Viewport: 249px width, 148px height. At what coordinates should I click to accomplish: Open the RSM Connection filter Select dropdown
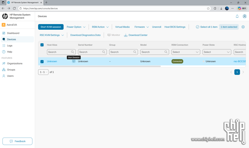186,52
